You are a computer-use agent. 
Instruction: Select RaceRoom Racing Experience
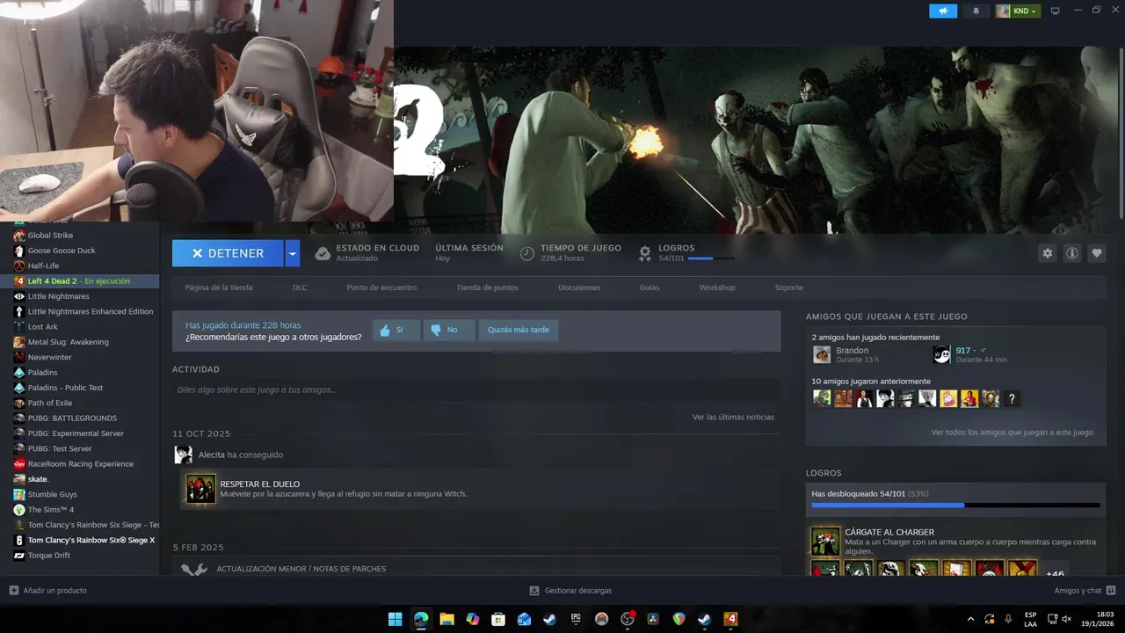click(x=79, y=464)
